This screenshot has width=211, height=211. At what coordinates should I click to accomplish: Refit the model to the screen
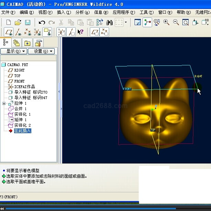(185, 22)
